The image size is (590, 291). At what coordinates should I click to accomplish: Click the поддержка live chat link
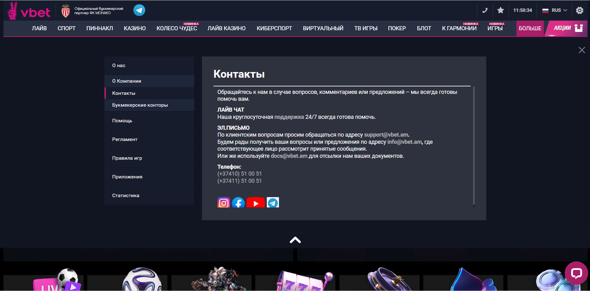[x=289, y=117]
